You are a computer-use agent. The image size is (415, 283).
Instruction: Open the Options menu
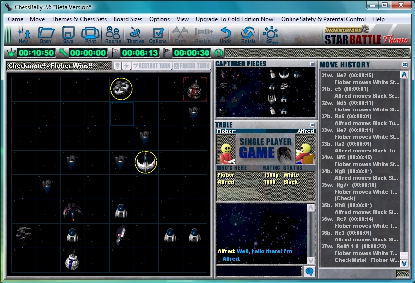pos(160,19)
